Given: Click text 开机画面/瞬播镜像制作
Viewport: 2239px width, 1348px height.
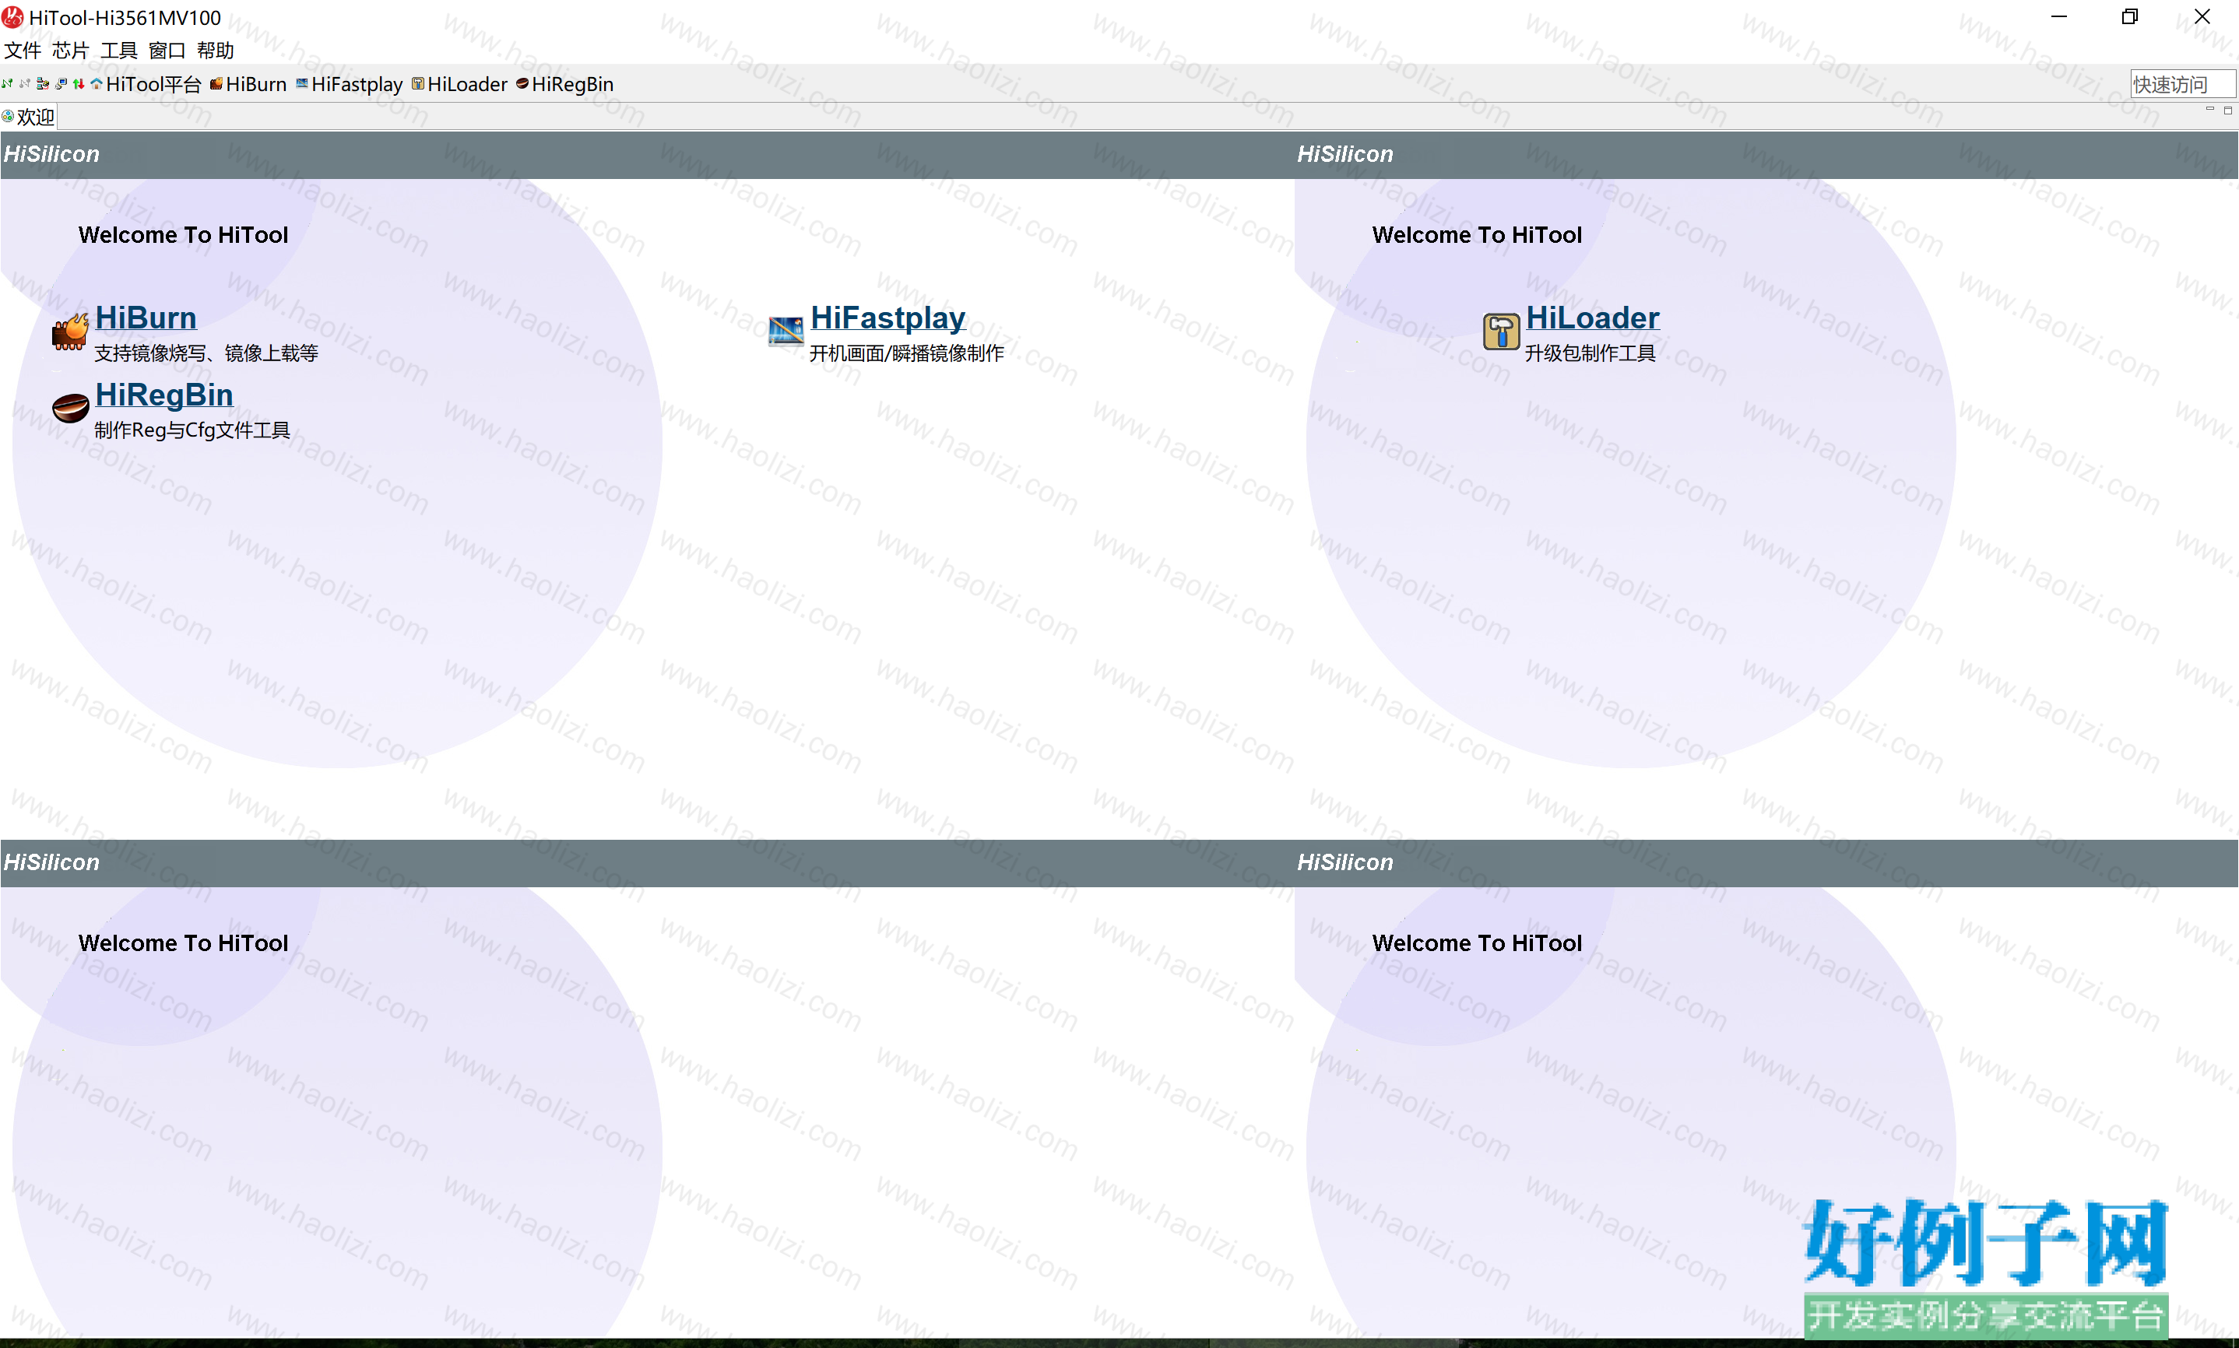Looking at the screenshot, I should click(x=906, y=353).
